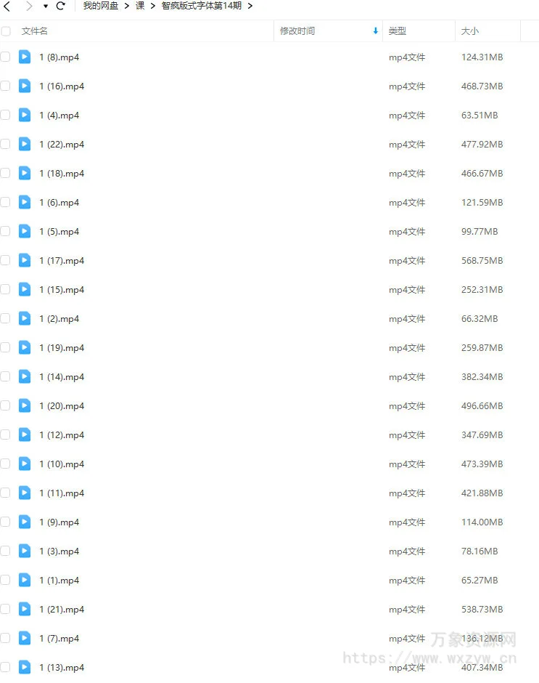The image size is (539, 683).
Task: Sort by the 大小 column header
Action: click(x=470, y=31)
